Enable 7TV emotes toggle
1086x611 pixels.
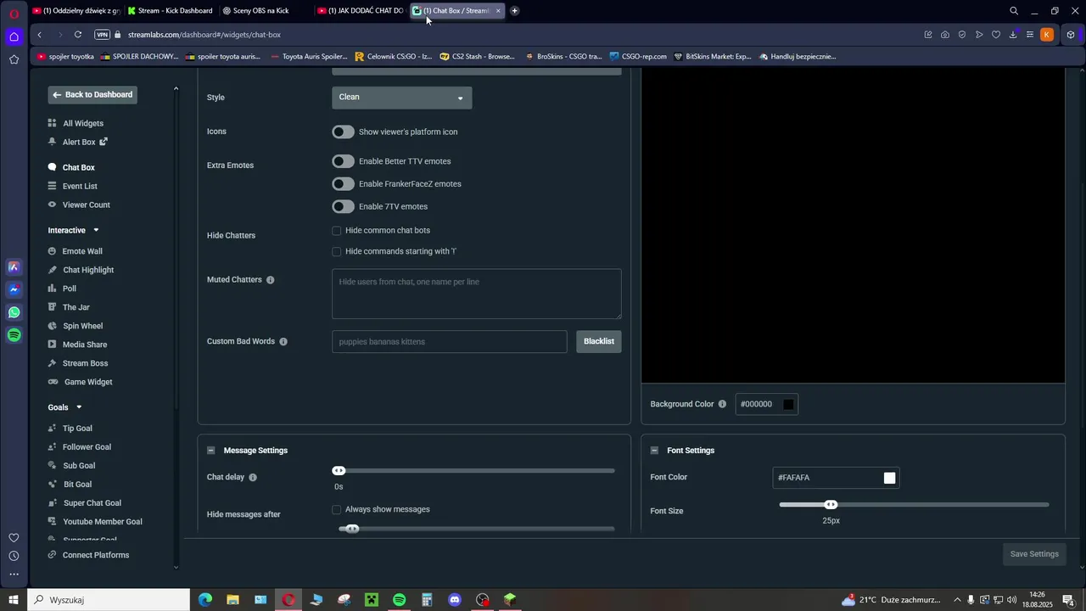coord(343,206)
